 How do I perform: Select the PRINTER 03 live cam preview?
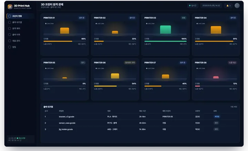pos(165,28)
